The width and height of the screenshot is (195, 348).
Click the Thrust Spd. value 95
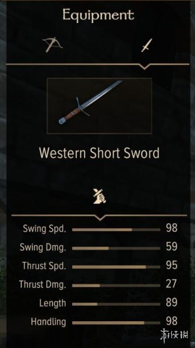172,265
